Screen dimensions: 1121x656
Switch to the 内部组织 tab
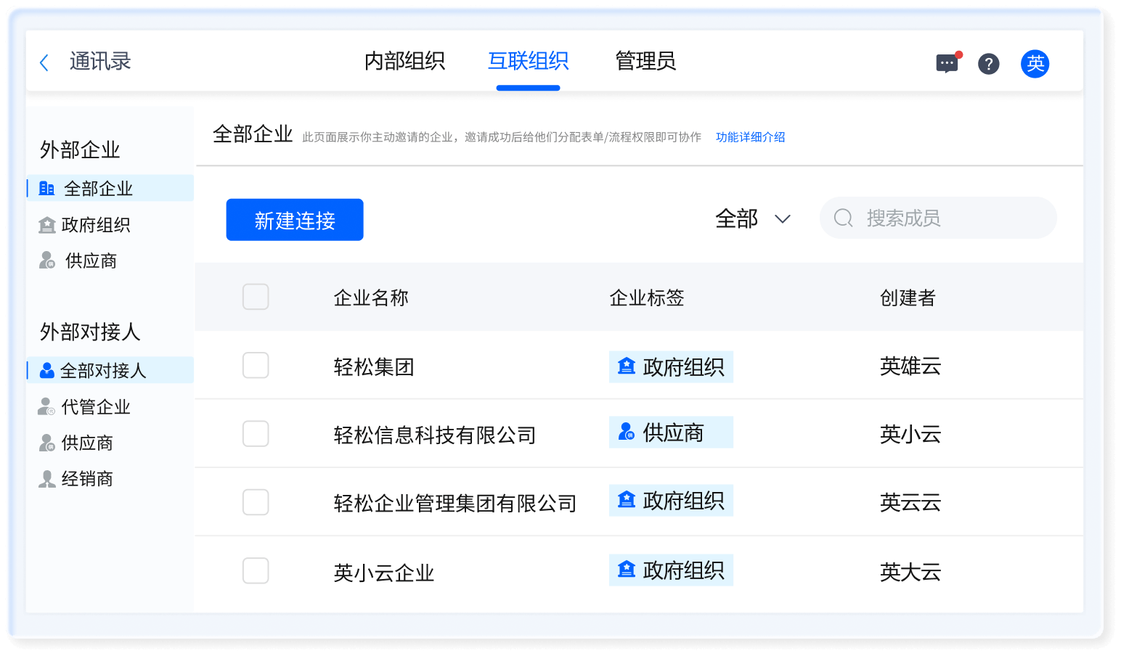point(404,61)
